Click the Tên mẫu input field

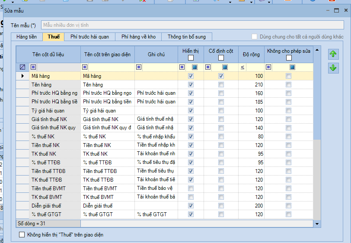coord(192,25)
